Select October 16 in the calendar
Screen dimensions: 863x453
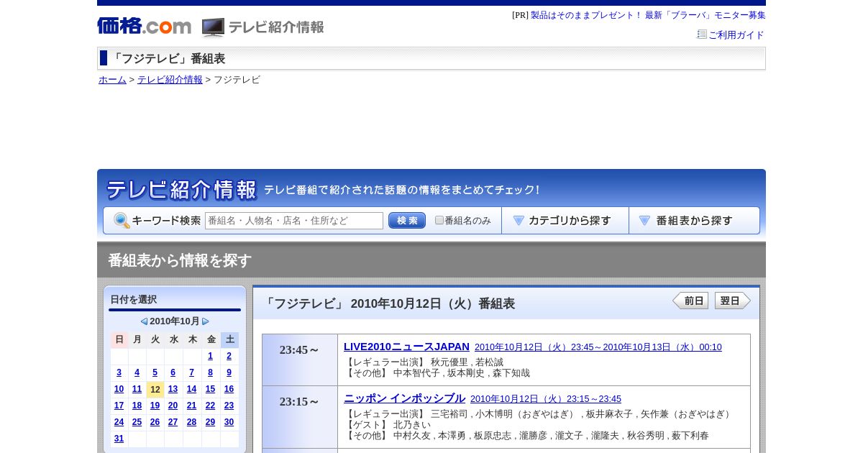[x=229, y=389]
